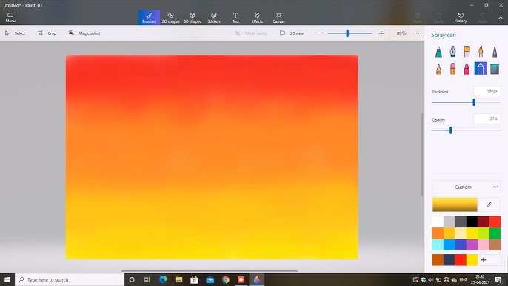Activate the eyedropper color picker

489,204
